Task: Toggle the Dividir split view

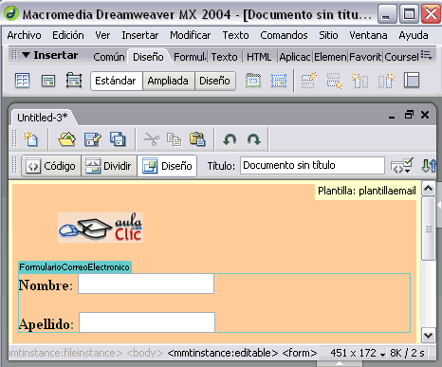Action: 109,166
